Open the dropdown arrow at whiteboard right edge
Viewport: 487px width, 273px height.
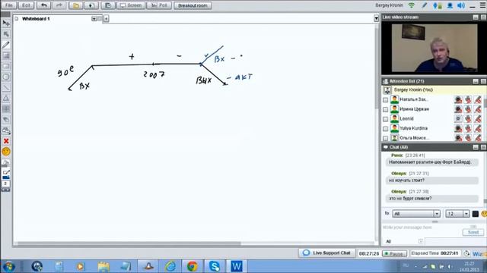click(x=376, y=18)
